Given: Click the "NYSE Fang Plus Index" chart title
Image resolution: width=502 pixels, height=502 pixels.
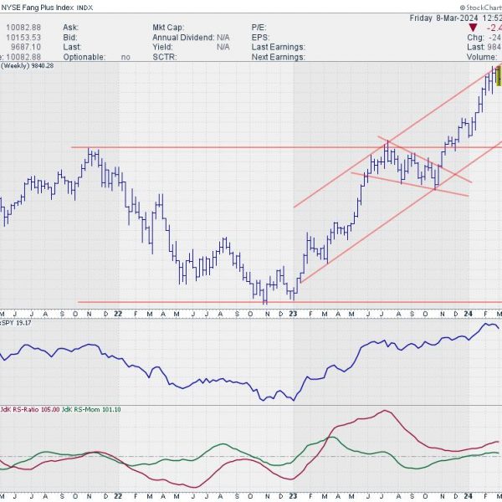Looking at the screenshot, I should click(38, 8).
